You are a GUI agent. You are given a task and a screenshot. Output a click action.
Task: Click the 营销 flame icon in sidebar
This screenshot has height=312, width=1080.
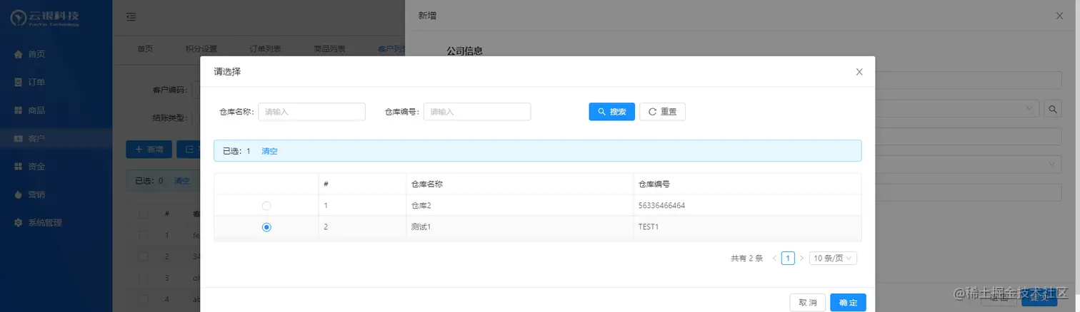pos(19,194)
